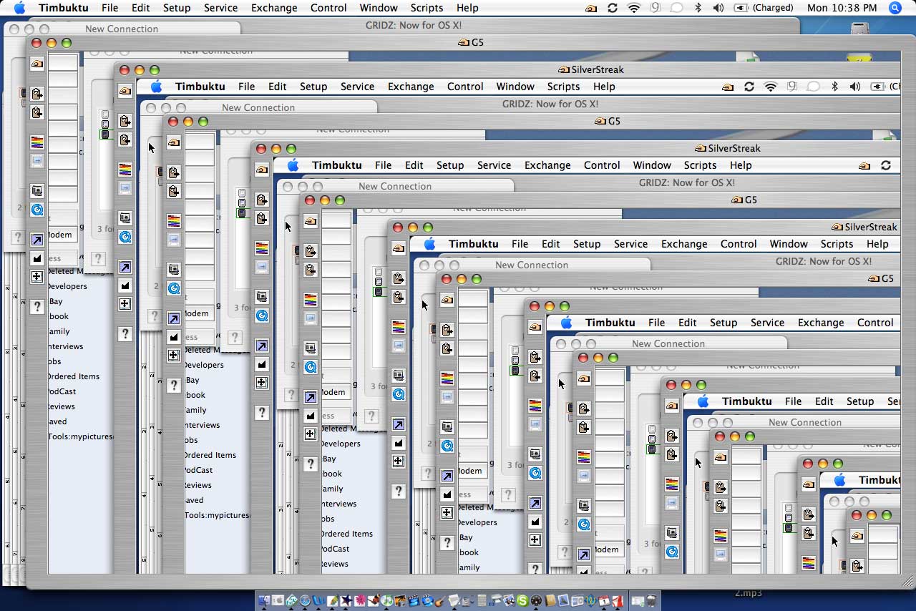Open the Scripts menu in the top menu bar
Viewport: 916px width, 611px height.
[427, 8]
